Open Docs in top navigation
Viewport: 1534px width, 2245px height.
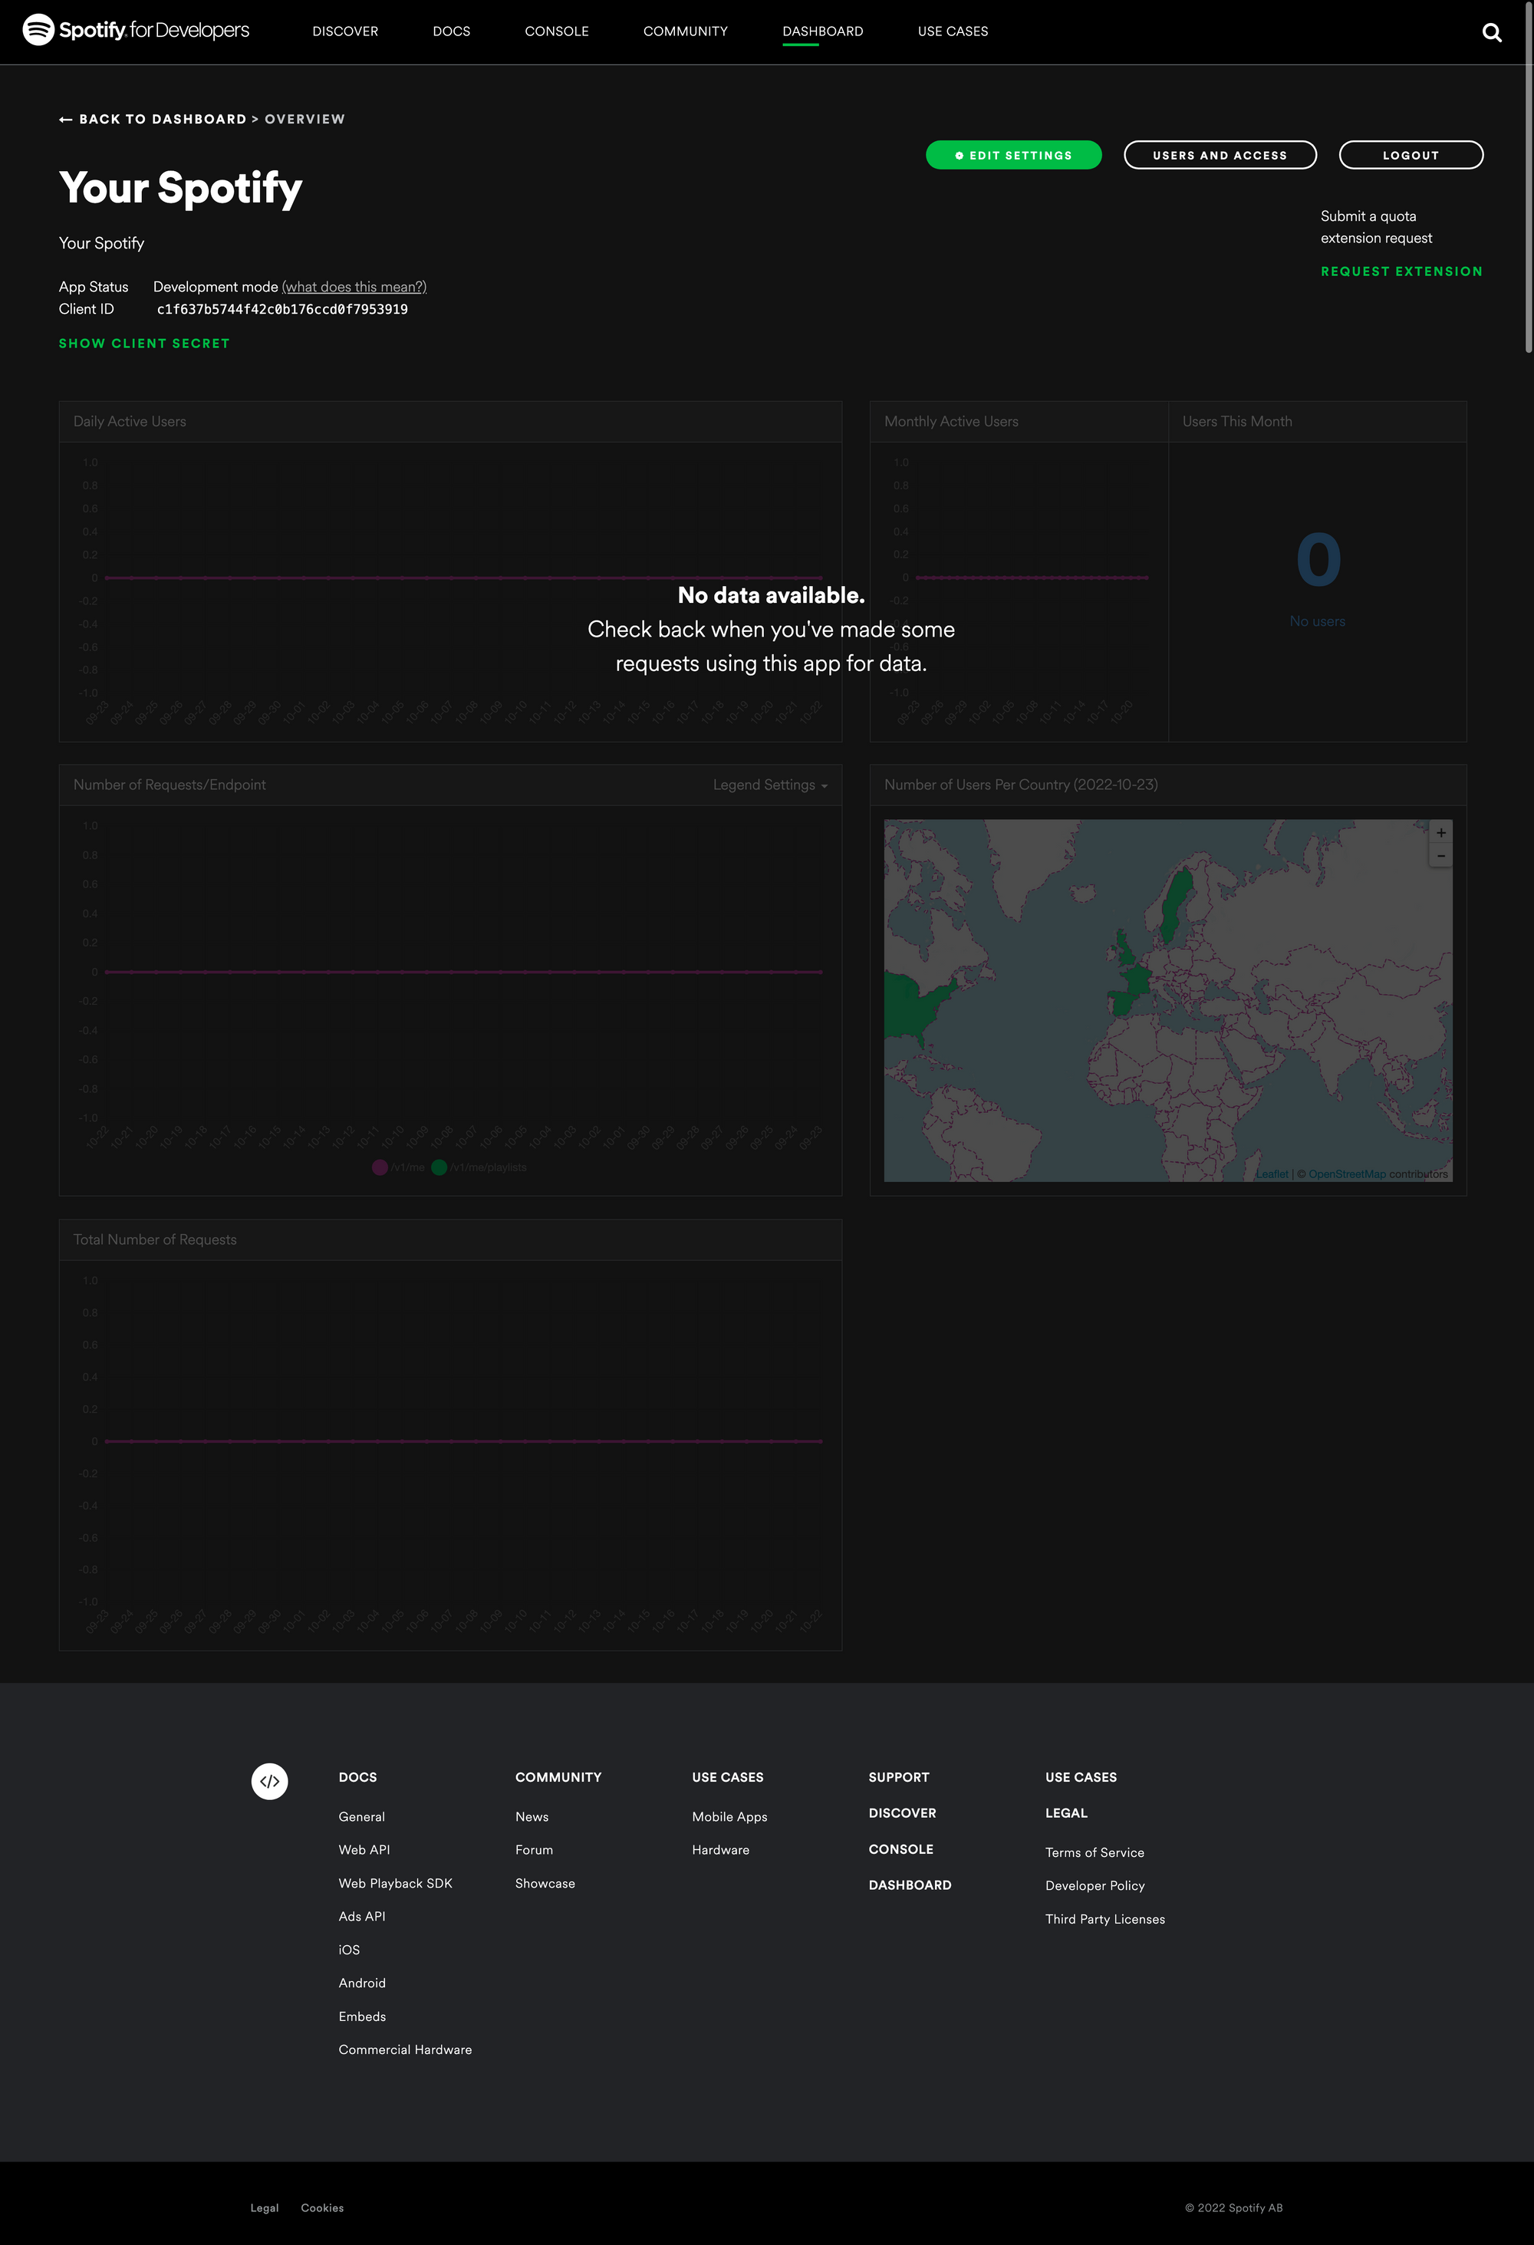(451, 32)
